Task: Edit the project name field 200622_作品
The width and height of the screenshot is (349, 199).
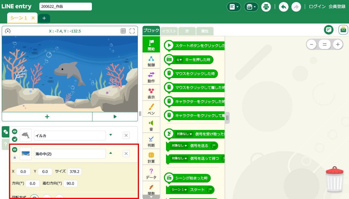Action: 65,6
